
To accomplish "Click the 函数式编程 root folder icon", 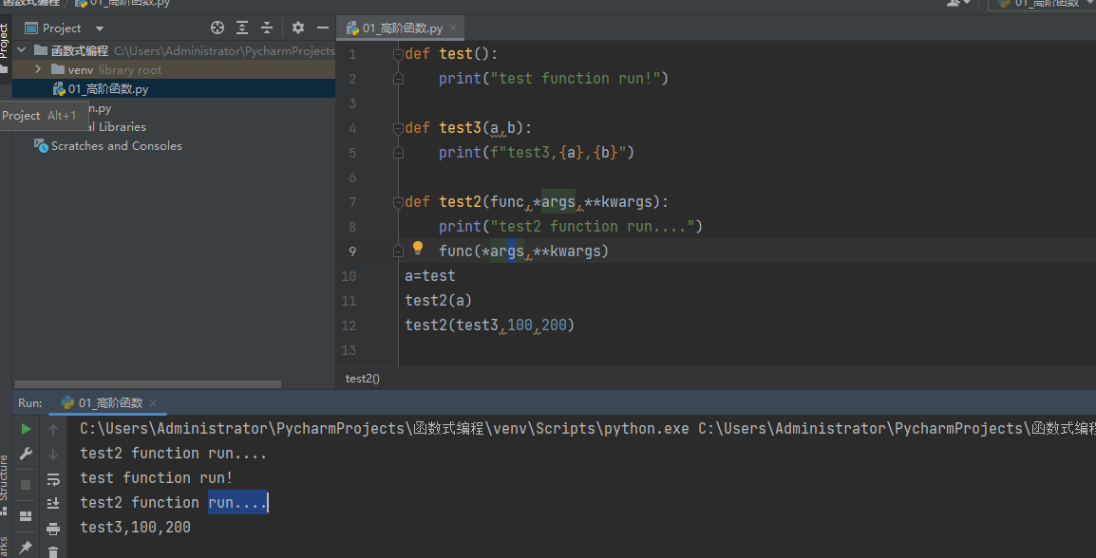I will click(41, 50).
